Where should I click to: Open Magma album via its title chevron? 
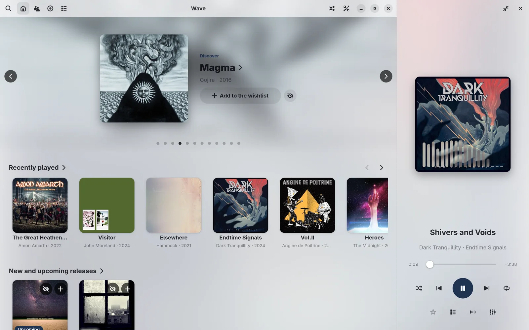[241, 67]
